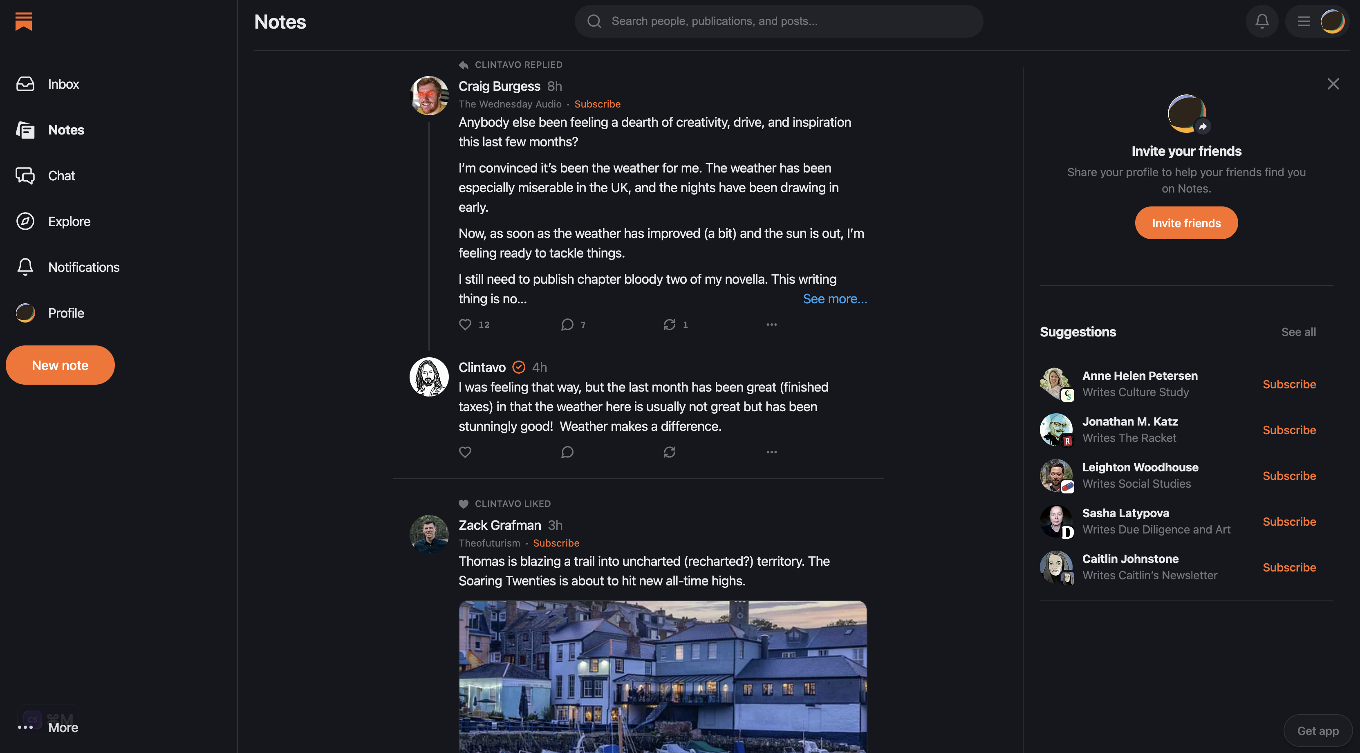Toggle the more options ellipsis on Craig post
This screenshot has width=1360, height=753.
point(772,325)
